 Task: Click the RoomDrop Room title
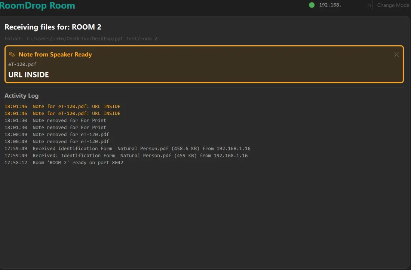37,5
